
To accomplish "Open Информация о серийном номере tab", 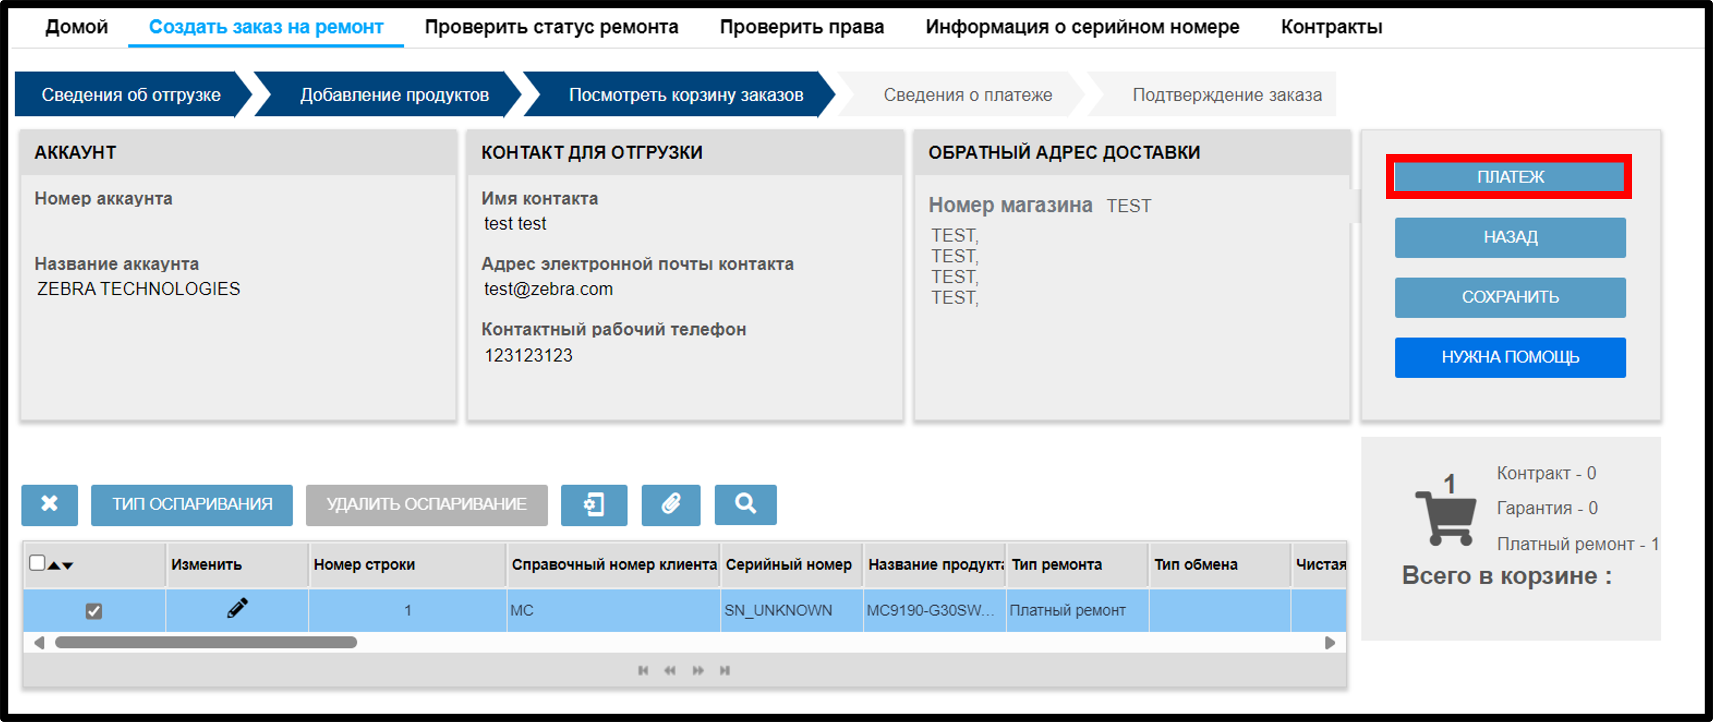I will tap(1082, 27).
